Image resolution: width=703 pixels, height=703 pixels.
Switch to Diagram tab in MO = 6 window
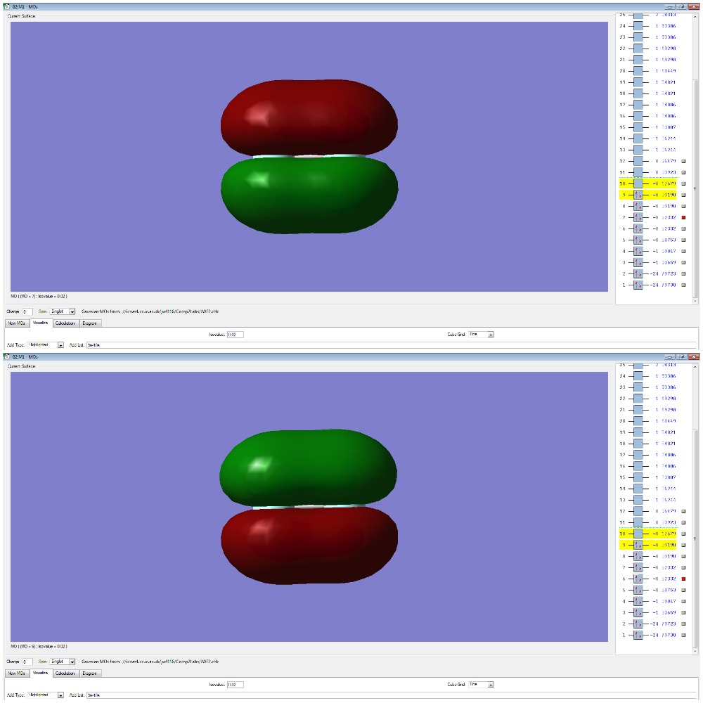(90, 673)
